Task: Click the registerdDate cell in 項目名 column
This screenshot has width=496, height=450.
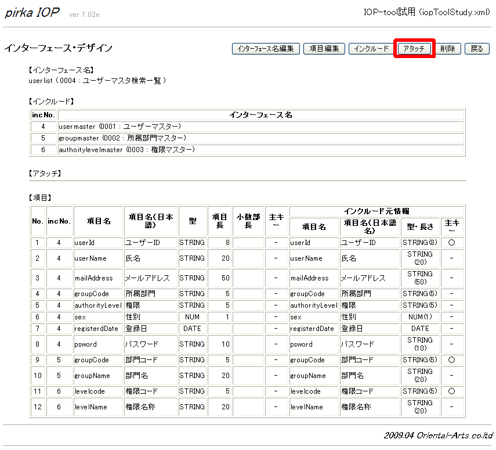Action: coord(97,328)
